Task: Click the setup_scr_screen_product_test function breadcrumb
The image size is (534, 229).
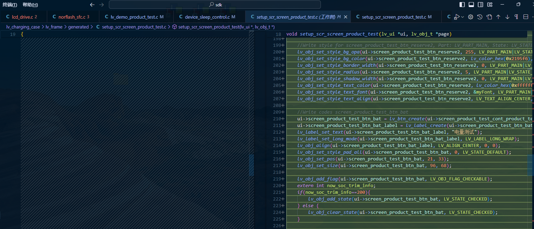Action: coord(226,27)
